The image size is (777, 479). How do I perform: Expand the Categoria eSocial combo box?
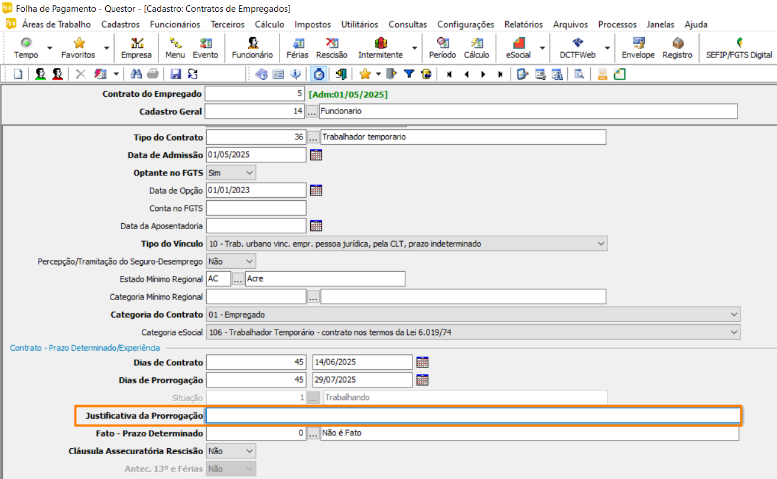[734, 333]
